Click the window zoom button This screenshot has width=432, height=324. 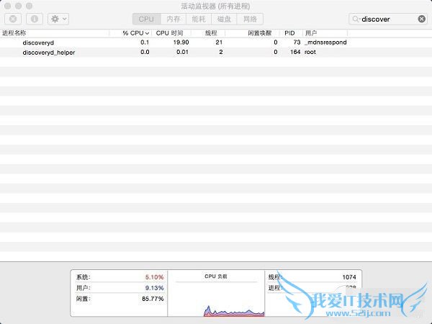tap(30, 6)
